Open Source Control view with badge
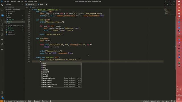The image size is (182, 102). 2,15
